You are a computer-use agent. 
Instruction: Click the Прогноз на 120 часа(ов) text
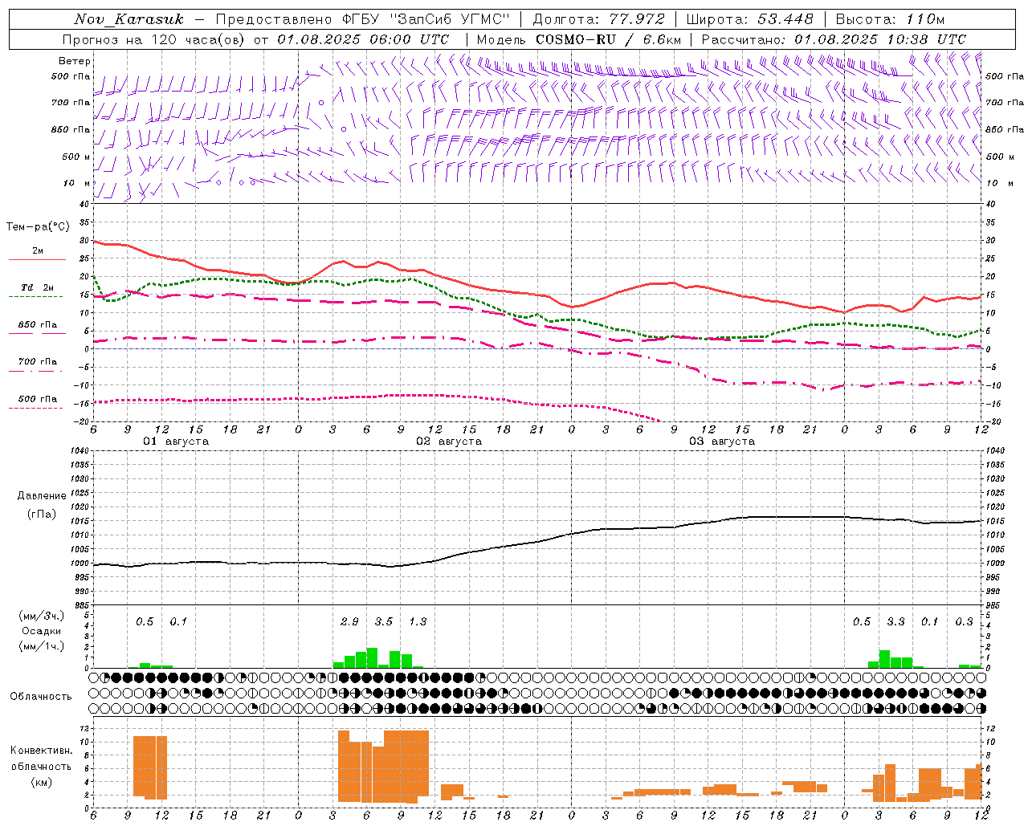click(x=154, y=39)
